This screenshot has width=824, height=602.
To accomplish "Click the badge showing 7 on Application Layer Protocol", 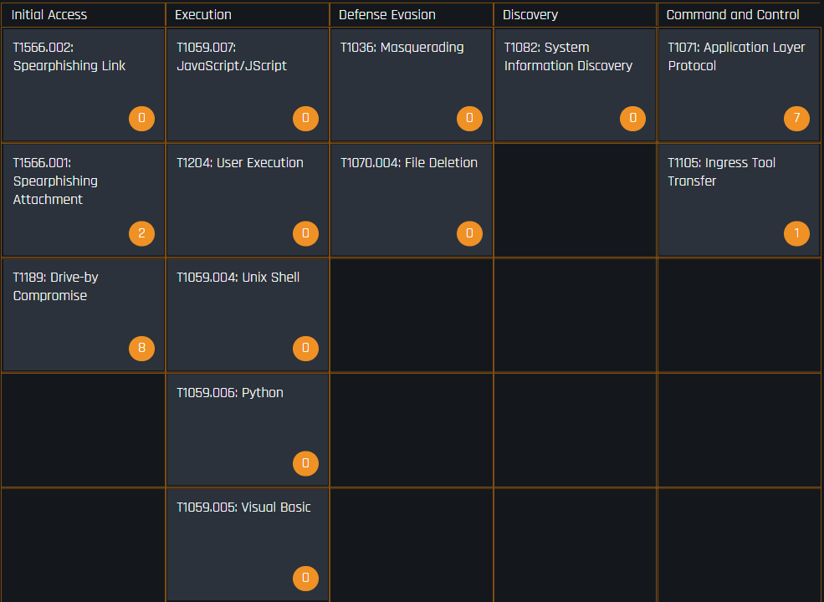I will 796,118.
